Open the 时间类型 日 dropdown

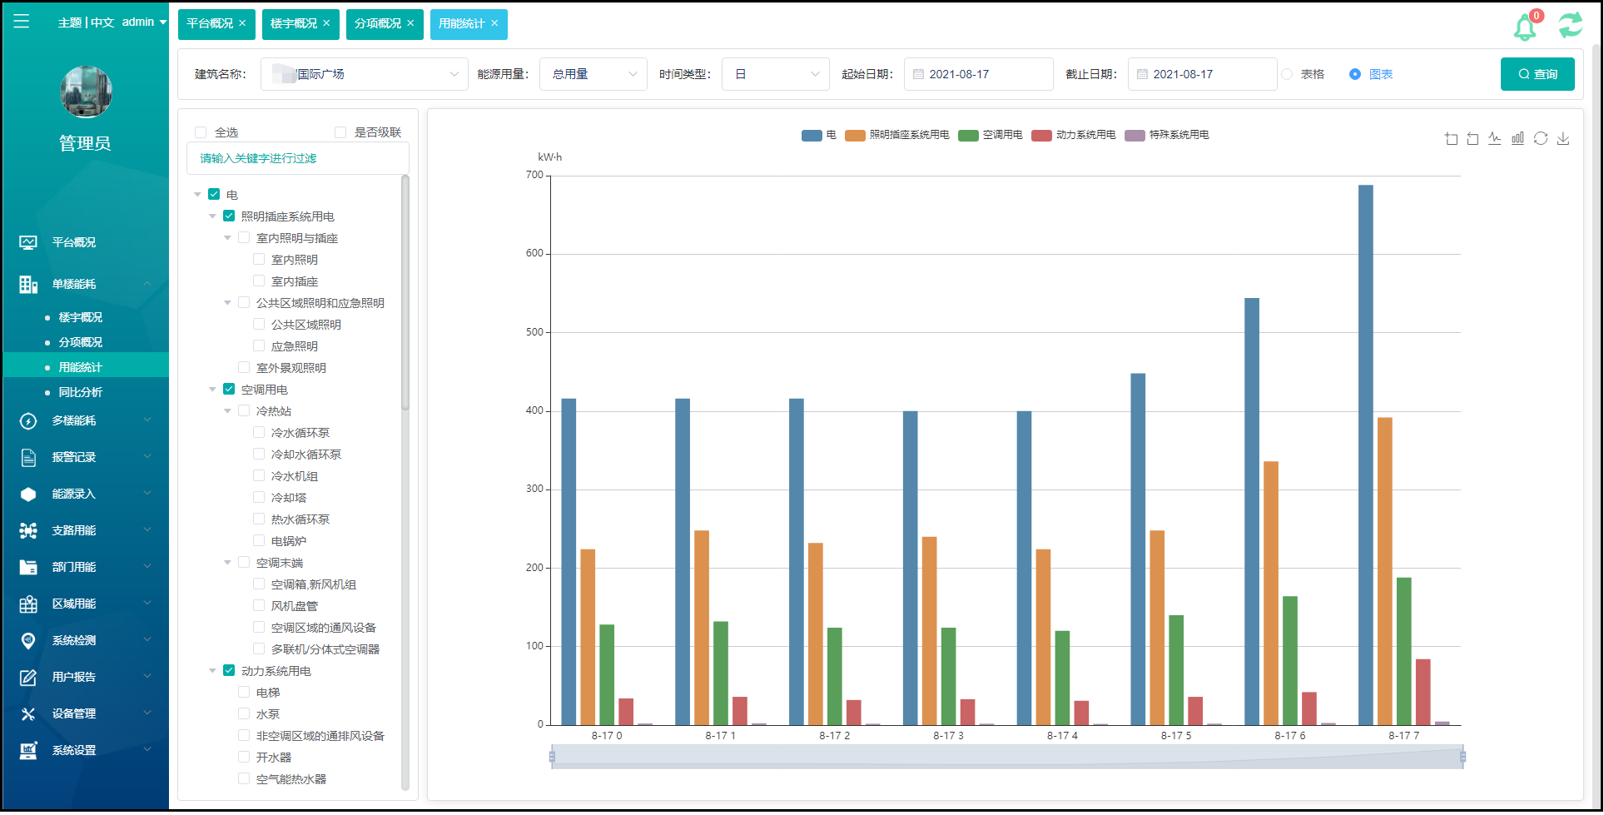776,74
